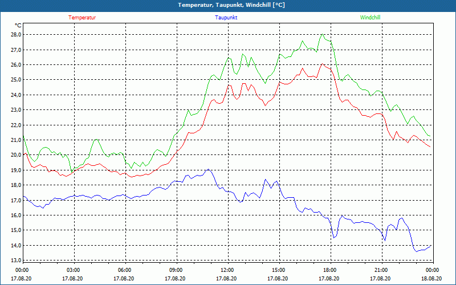456x285 pixels.
Task: Click the green Windchill legend label
Action: (370, 18)
